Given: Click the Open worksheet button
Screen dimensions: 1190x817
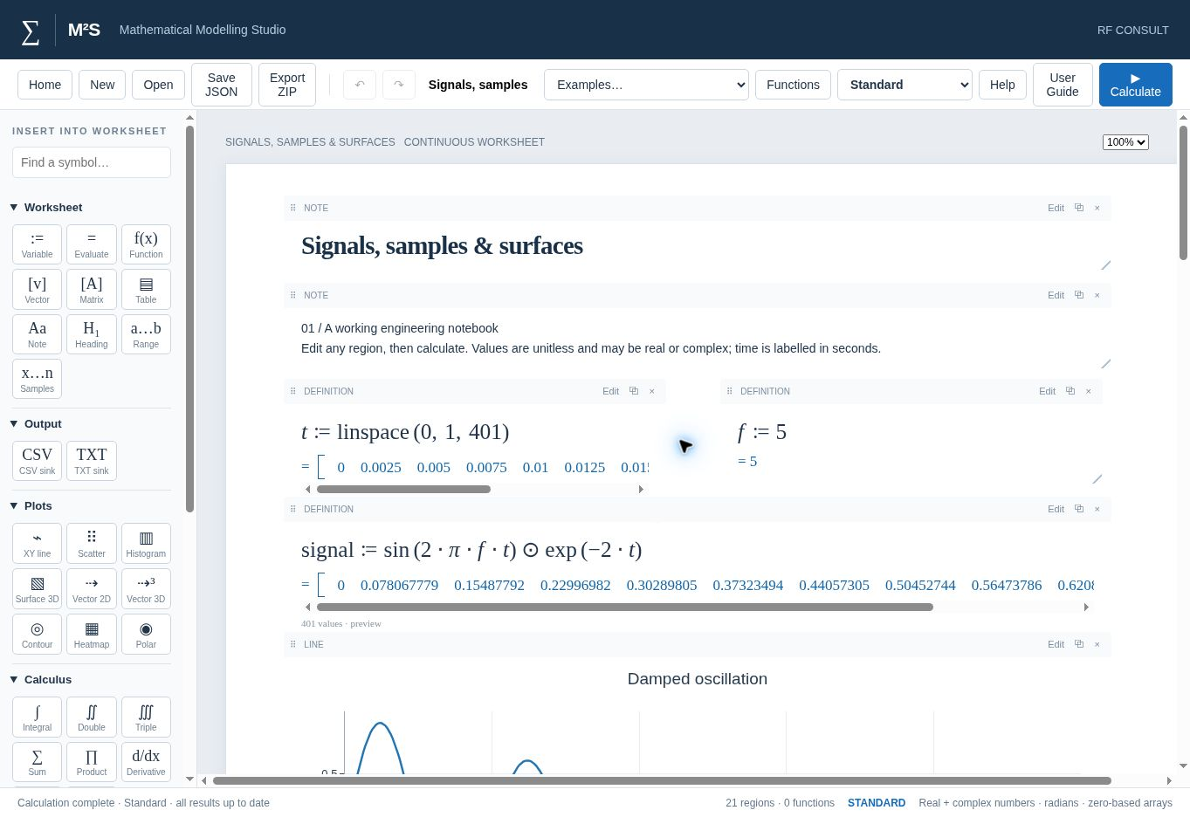Looking at the screenshot, I should pos(158,85).
